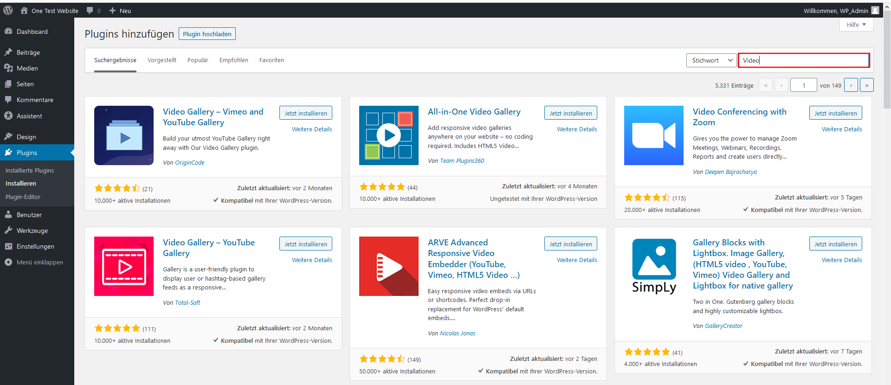Switch to Suchergebnisse tab
The image size is (891, 385).
click(115, 60)
